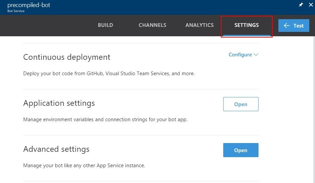Click the 'Manage environment variables' description

105,119
